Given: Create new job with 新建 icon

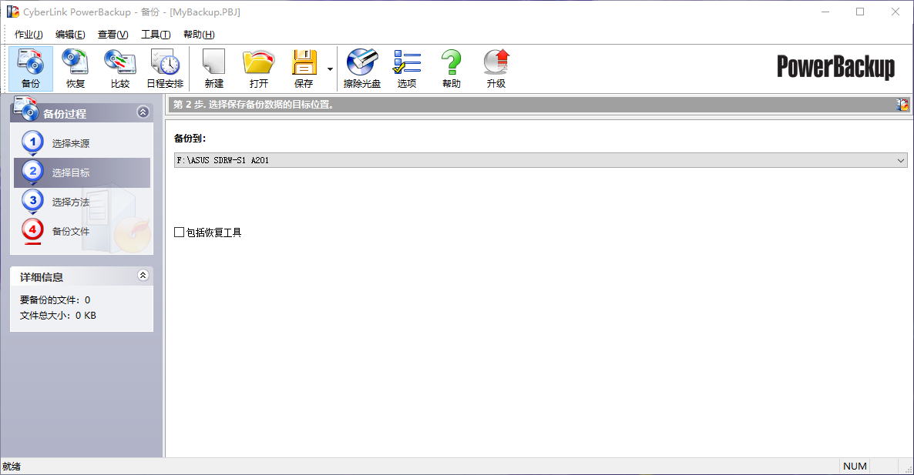Looking at the screenshot, I should [214, 69].
